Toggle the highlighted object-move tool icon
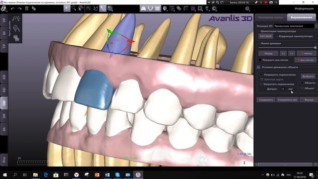Viewport: 318px width, 179px height. pyautogui.click(x=103, y=8)
